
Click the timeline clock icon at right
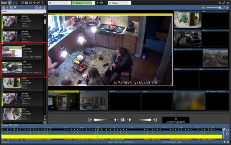[227, 130]
